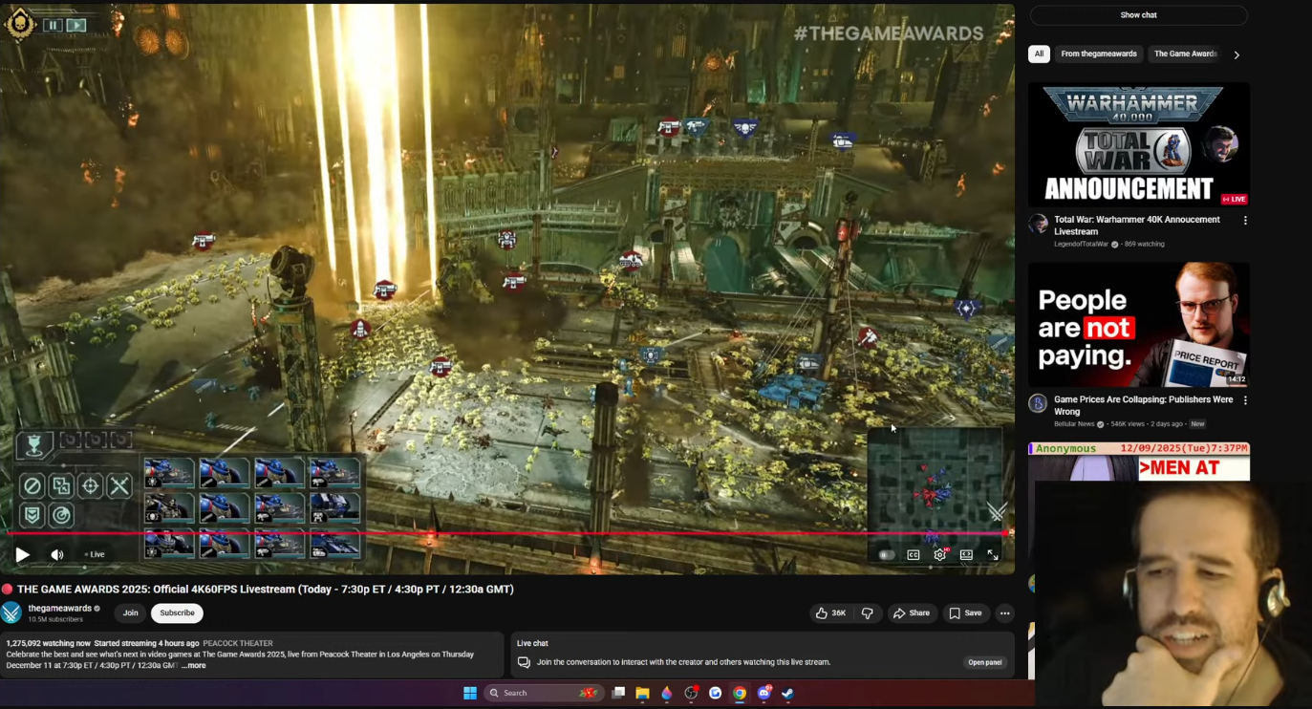The width and height of the screenshot is (1312, 709).
Task: Switch to Google Chrome on the taskbar
Action: (740, 693)
